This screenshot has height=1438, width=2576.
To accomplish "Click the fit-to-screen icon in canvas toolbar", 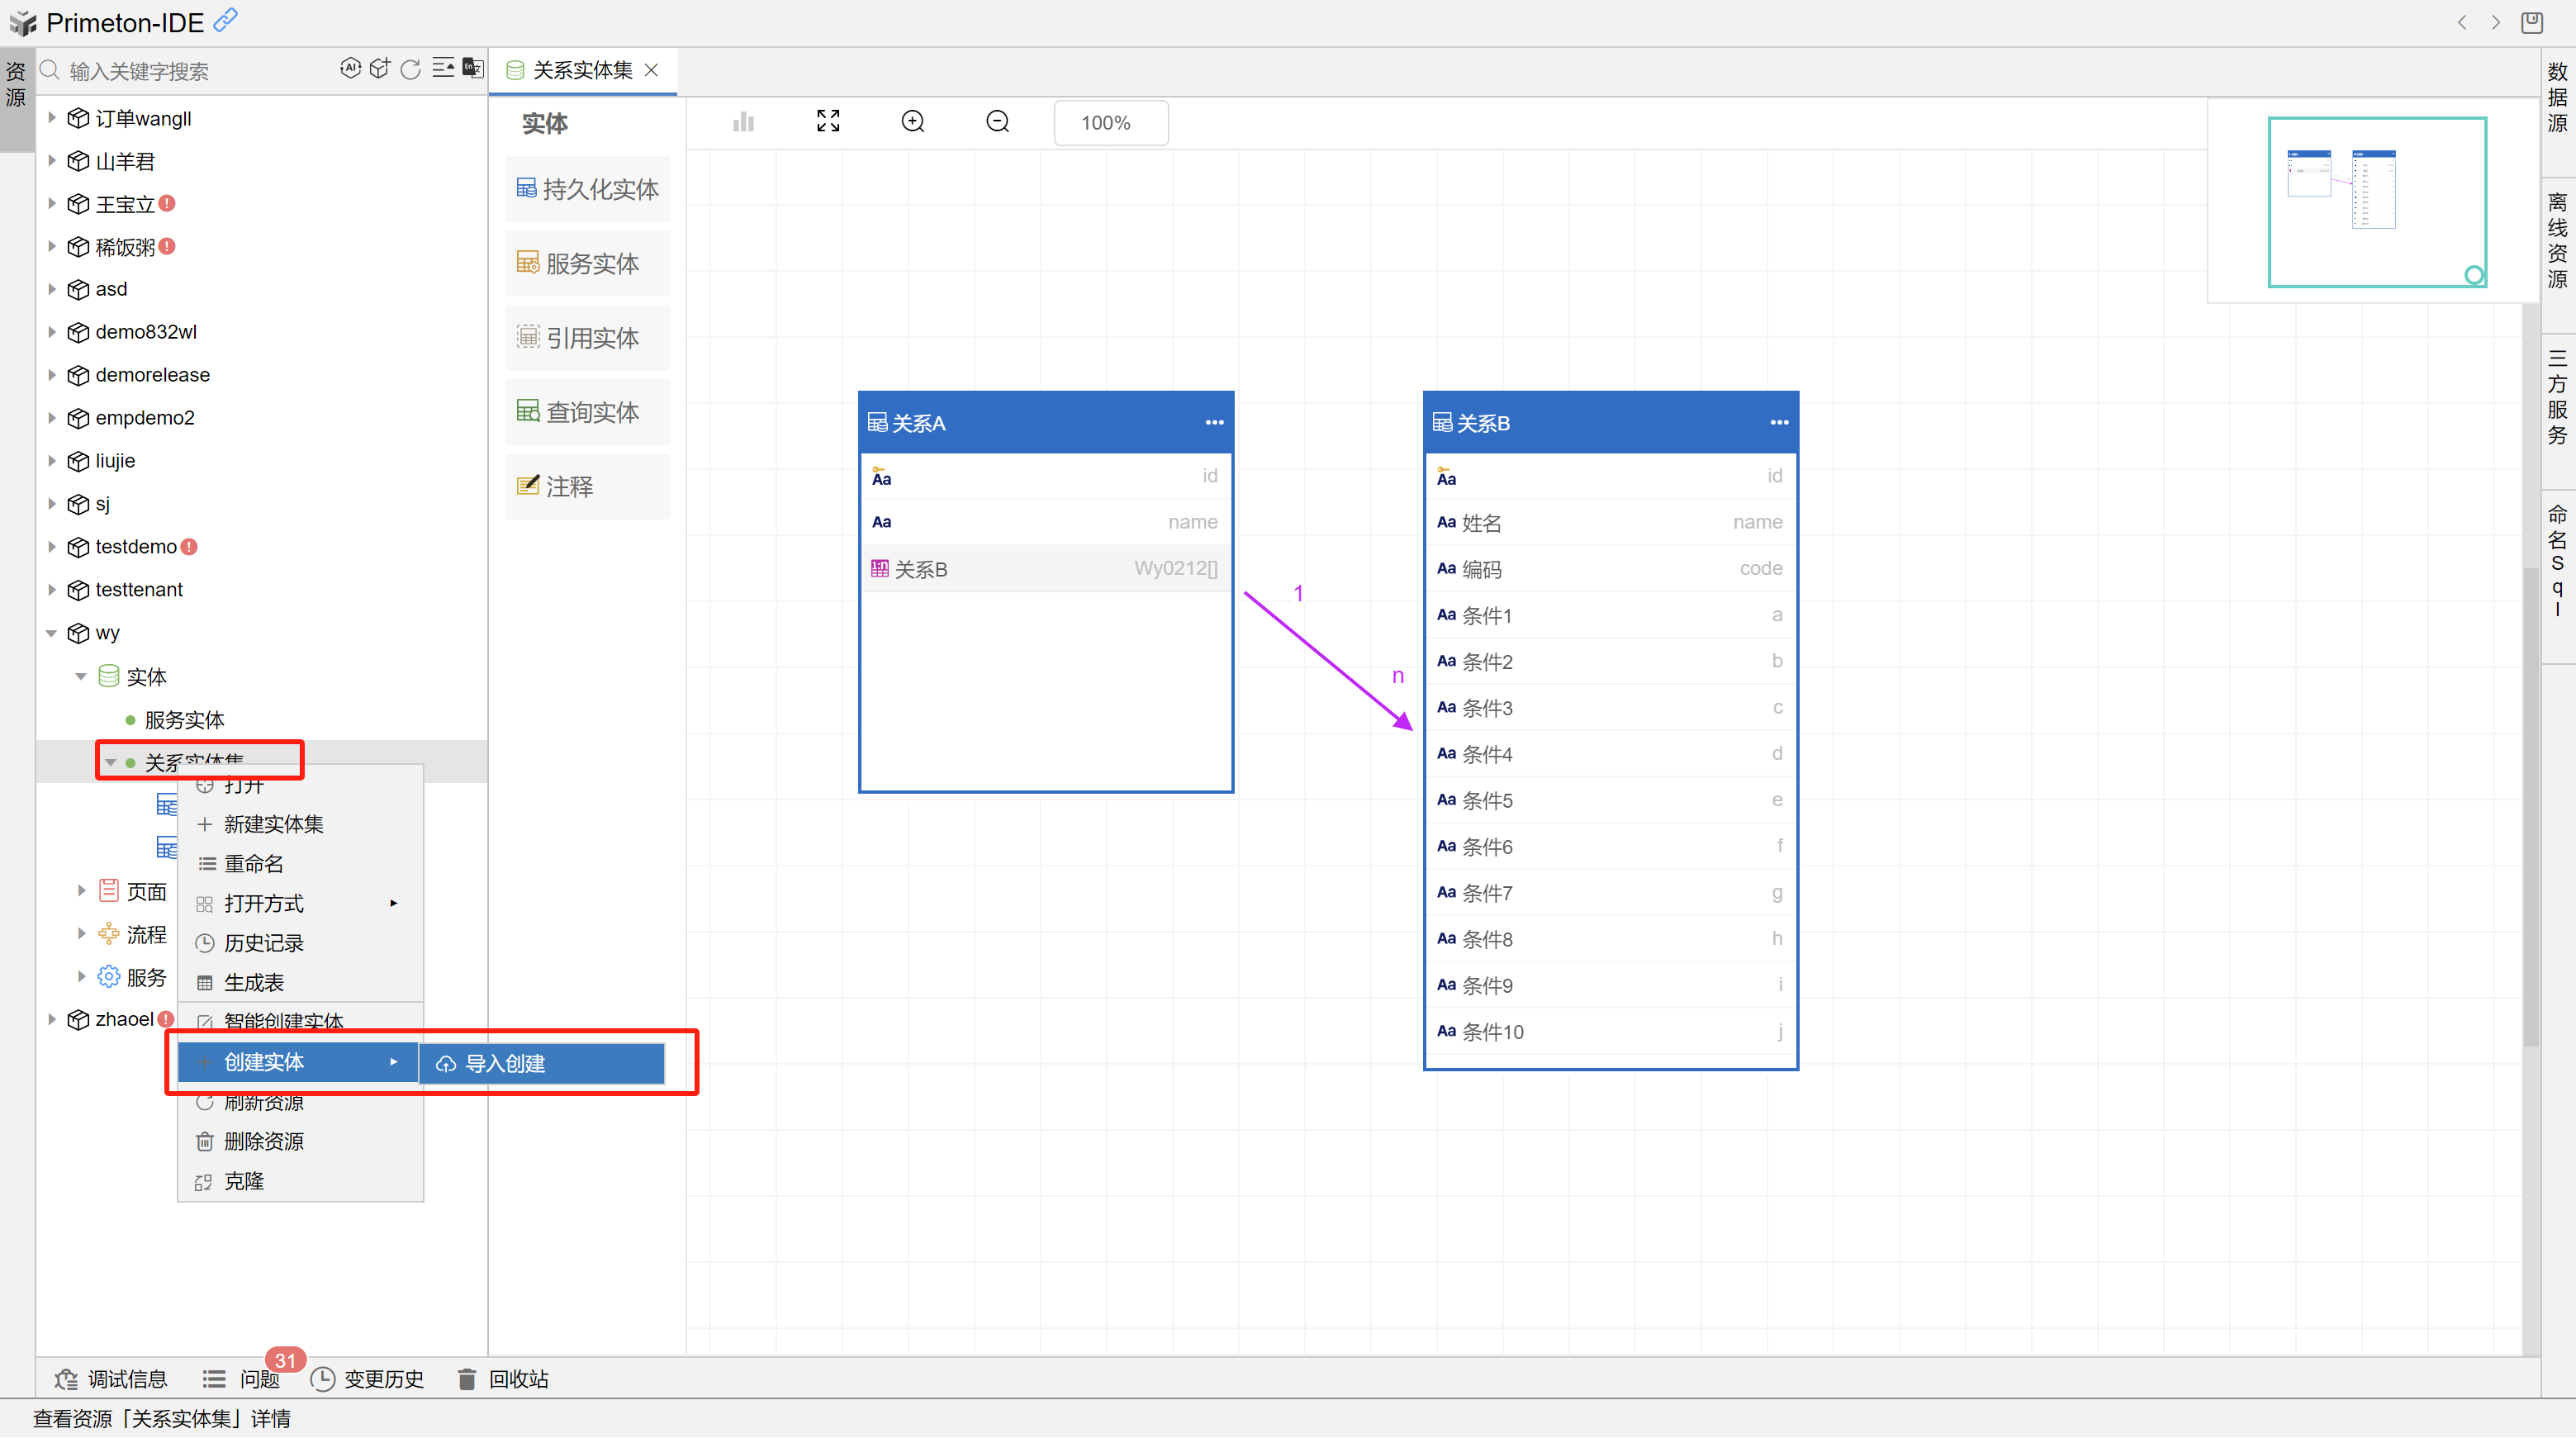I will click(828, 122).
